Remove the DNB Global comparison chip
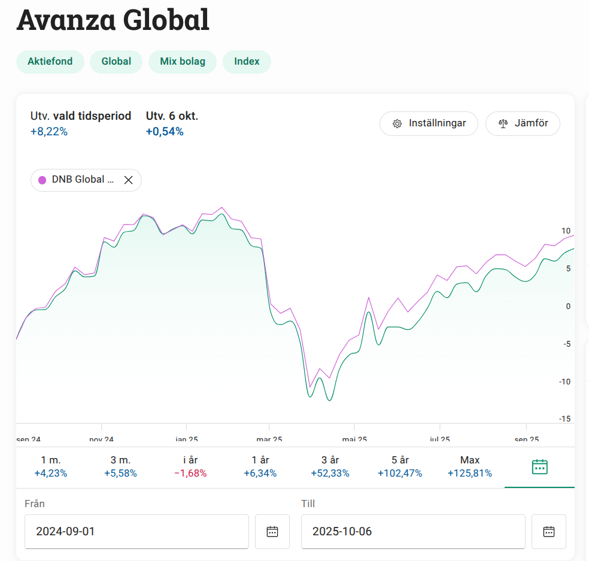 click(128, 180)
